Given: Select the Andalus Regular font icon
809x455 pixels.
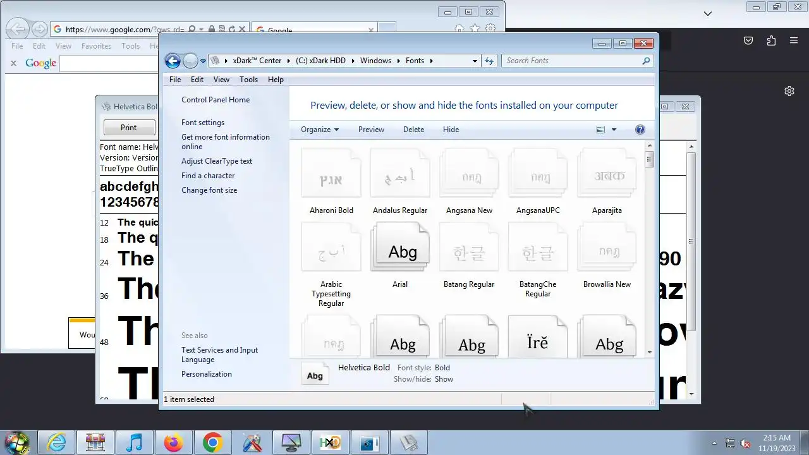Looking at the screenshot, I should pos(400,174).
